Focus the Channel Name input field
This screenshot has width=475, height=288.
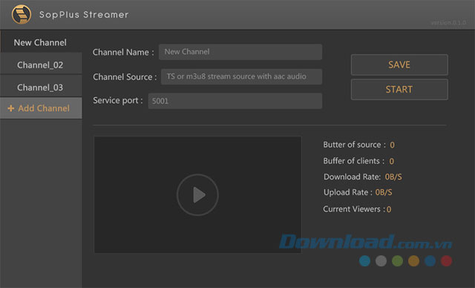click(x=240, y=52)
